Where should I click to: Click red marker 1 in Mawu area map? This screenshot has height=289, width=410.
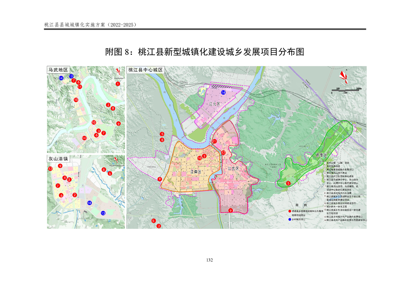pos(118,84)
